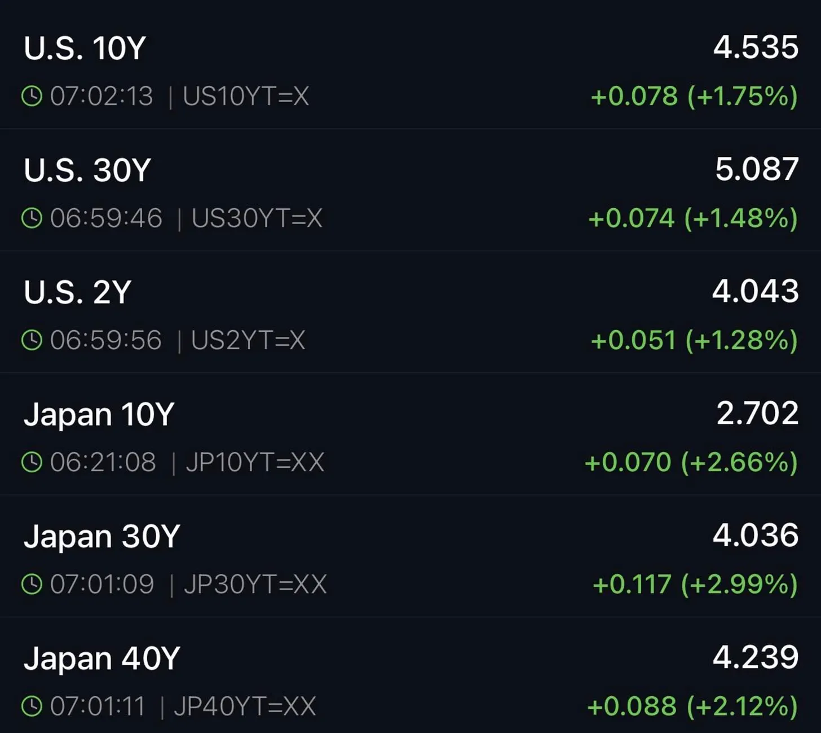Click the 4.535 yield value
This screenshot has width=821, height=733.
[756, 47]
